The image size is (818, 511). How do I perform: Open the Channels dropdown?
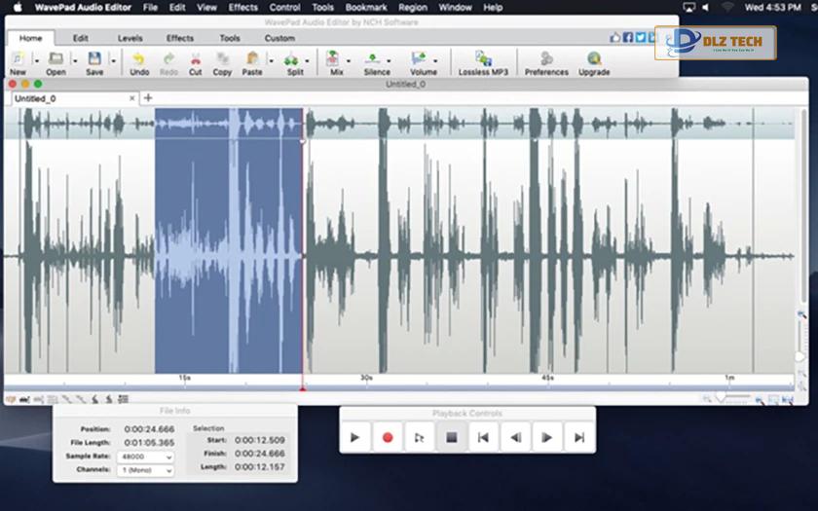pos(145,470)
